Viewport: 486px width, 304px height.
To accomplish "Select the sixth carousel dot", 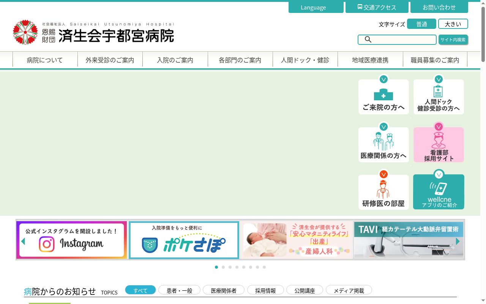I will tap(251, 267).
